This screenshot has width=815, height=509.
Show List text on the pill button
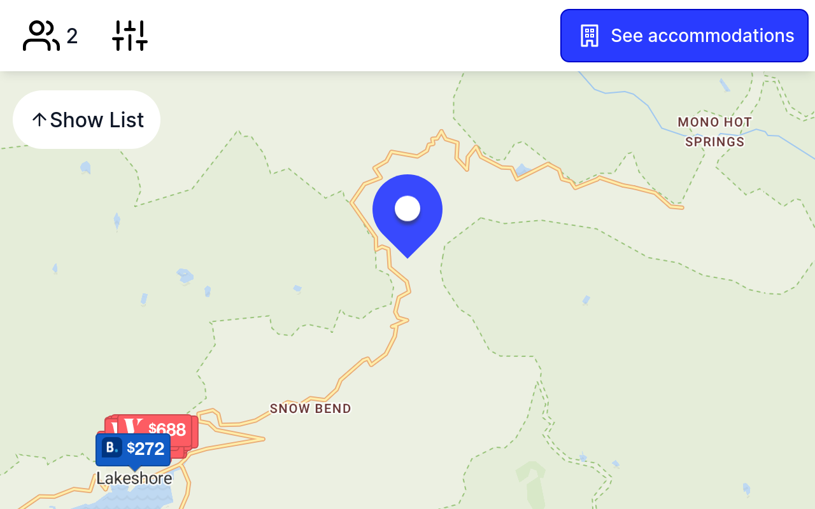coord(97,120)
